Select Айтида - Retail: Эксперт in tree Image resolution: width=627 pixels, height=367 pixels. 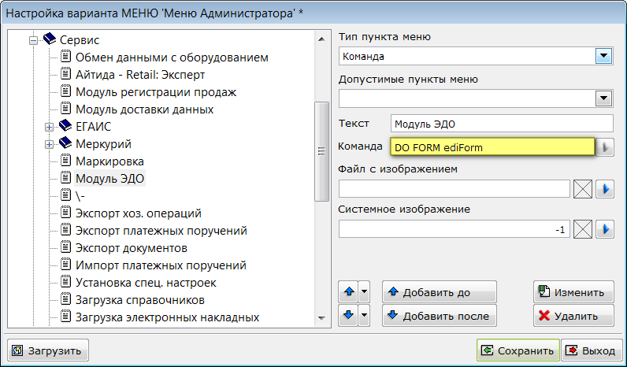pyautogui.click(x=140, y=74)
